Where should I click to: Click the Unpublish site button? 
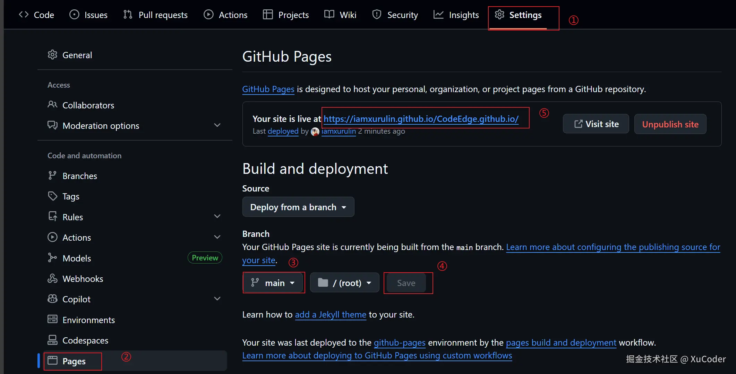coord(670,124)
